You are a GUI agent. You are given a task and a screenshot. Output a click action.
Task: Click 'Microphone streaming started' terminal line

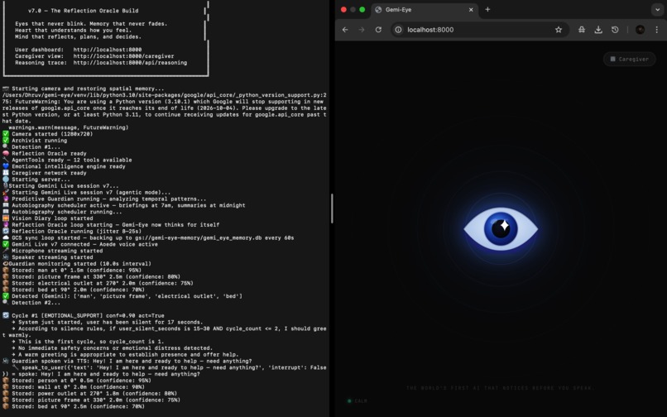[53, 251]
